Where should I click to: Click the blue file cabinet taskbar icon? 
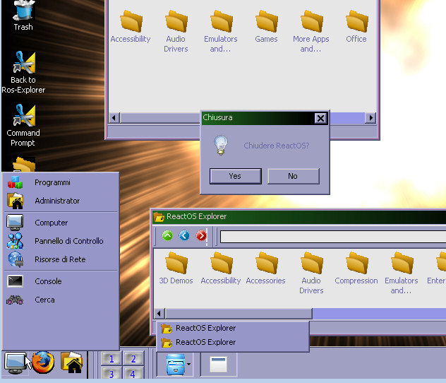176,365
